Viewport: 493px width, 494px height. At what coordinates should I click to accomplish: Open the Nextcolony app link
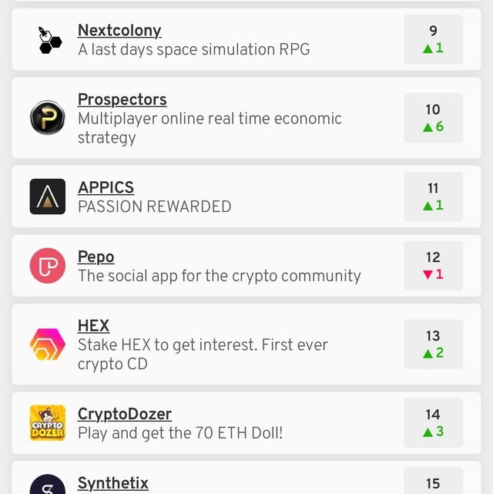coord(119,31)
